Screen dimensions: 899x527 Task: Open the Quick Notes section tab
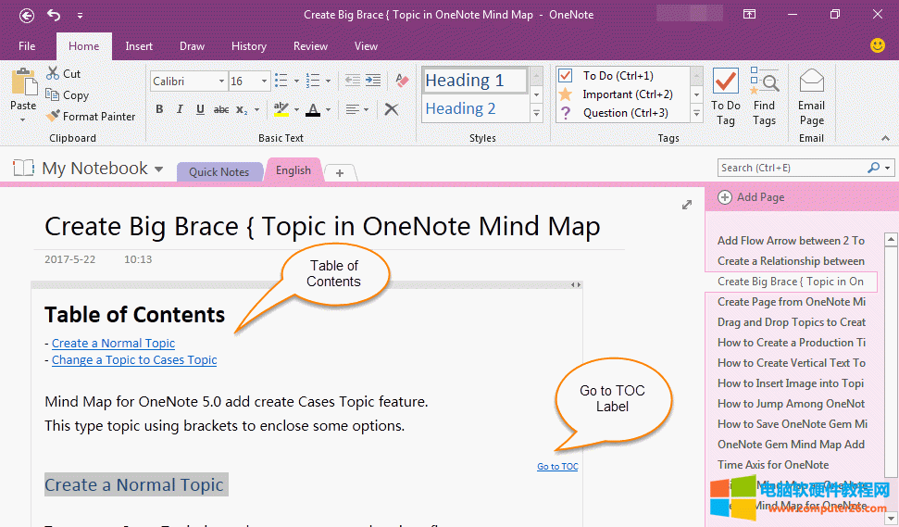coord(219,171)
